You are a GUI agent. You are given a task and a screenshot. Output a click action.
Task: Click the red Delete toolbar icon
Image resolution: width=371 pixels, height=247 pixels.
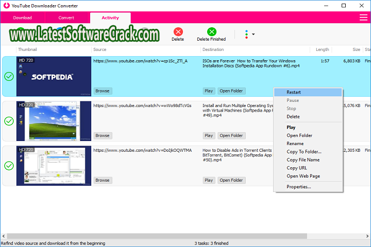[178, 32]
